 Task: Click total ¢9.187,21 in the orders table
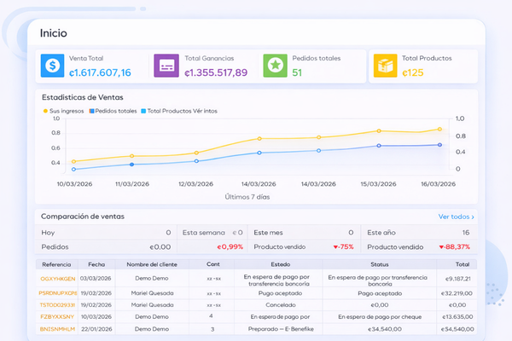(458, 279)
